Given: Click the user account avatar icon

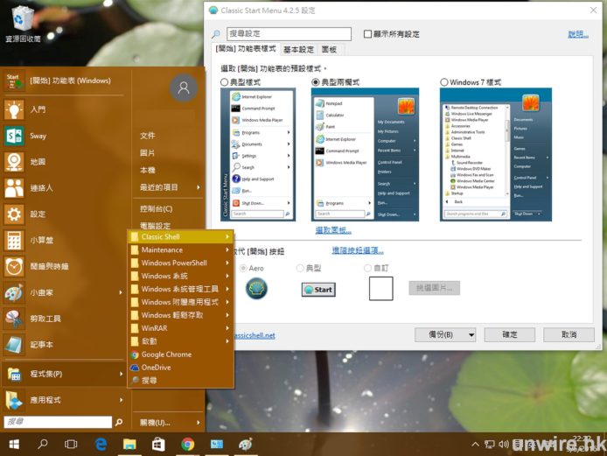Looking at the screenshot, I should (x=184, y=88).
